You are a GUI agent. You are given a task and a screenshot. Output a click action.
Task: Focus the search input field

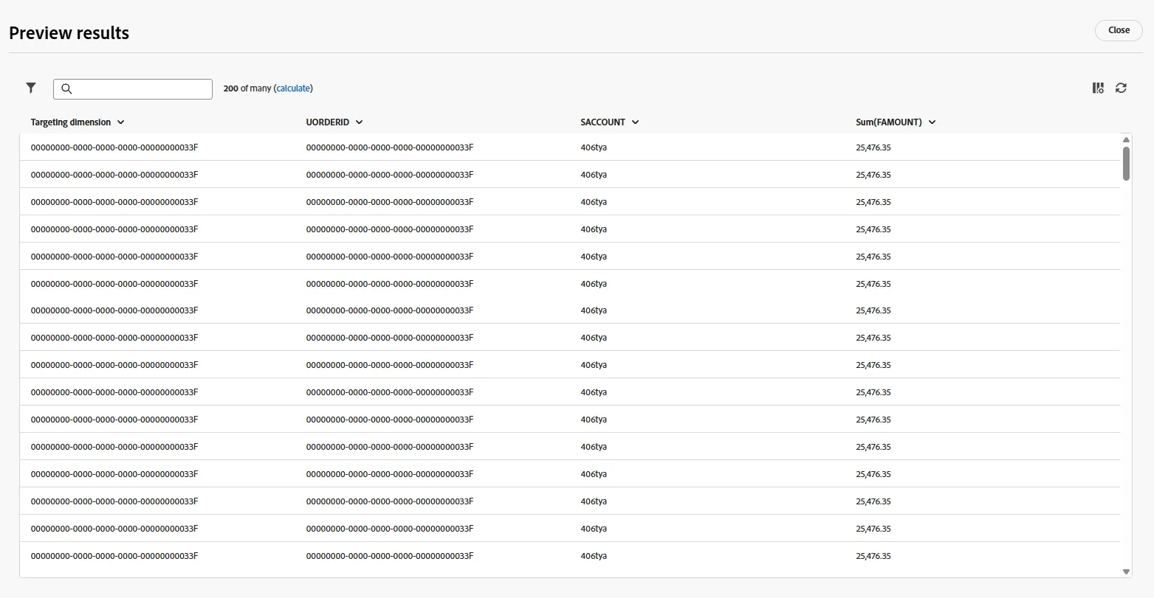pos(133,89)
